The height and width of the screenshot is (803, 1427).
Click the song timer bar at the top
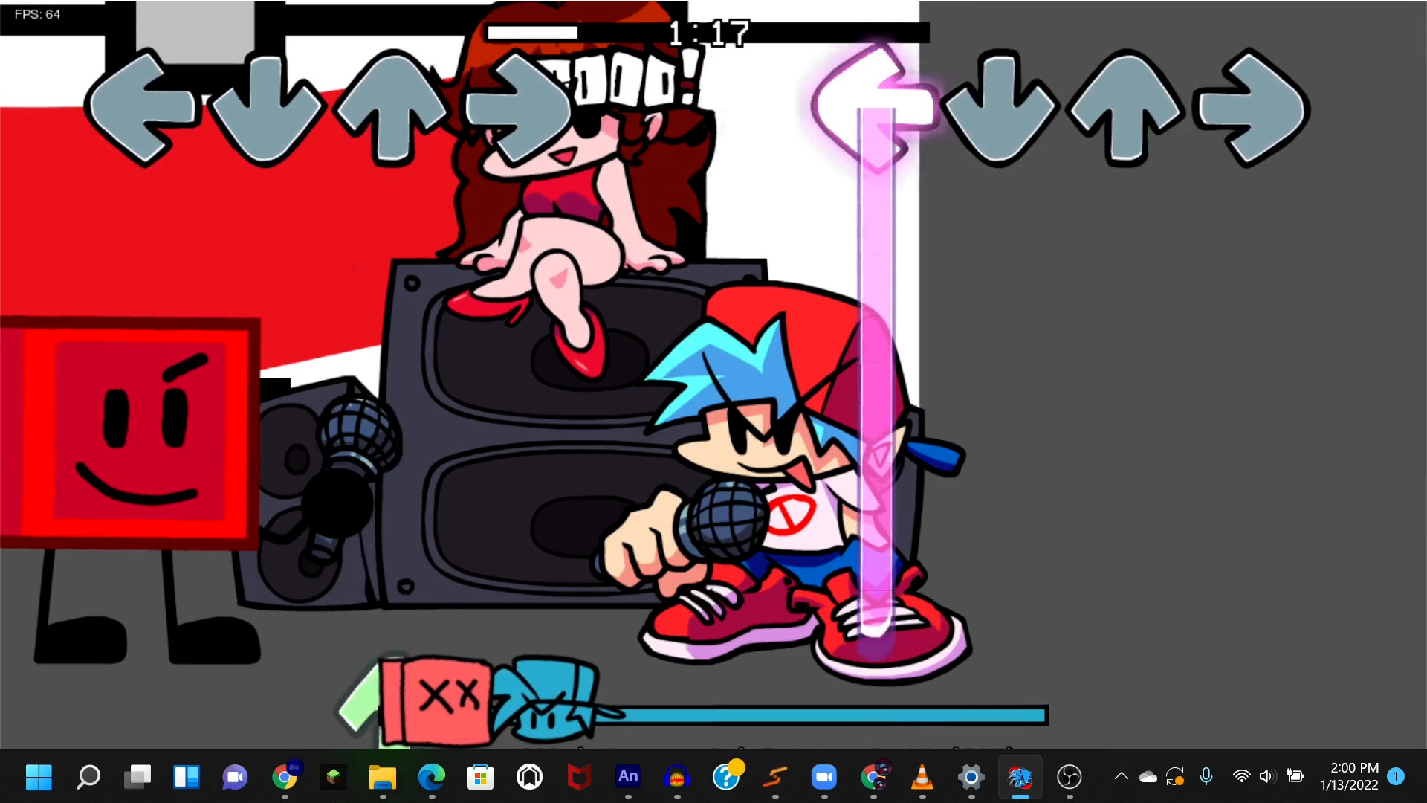pyautogui.click(x=706, y=31)
